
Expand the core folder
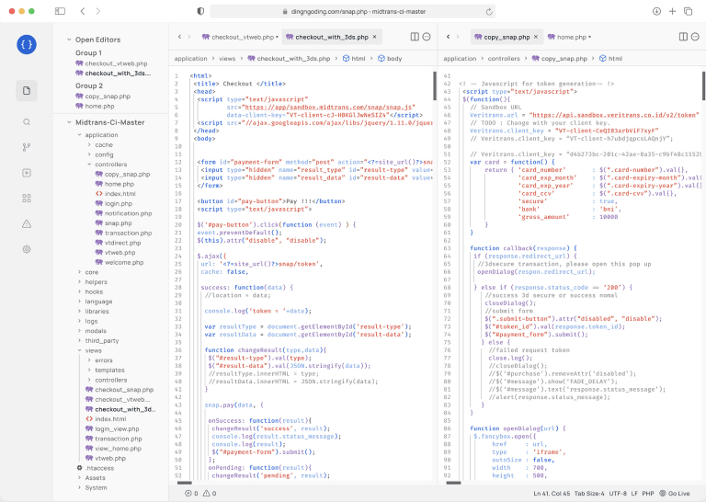point(79,272)
